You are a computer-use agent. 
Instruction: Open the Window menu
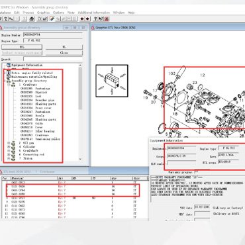point(119,13)
